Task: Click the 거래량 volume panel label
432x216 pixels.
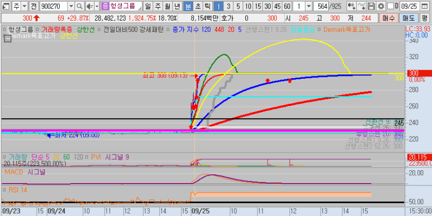Action: 18,157
